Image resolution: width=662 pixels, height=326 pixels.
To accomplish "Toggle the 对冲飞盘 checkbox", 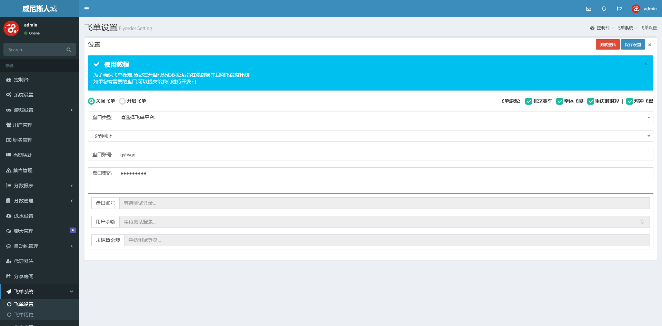I will click(x=630, y=101).
